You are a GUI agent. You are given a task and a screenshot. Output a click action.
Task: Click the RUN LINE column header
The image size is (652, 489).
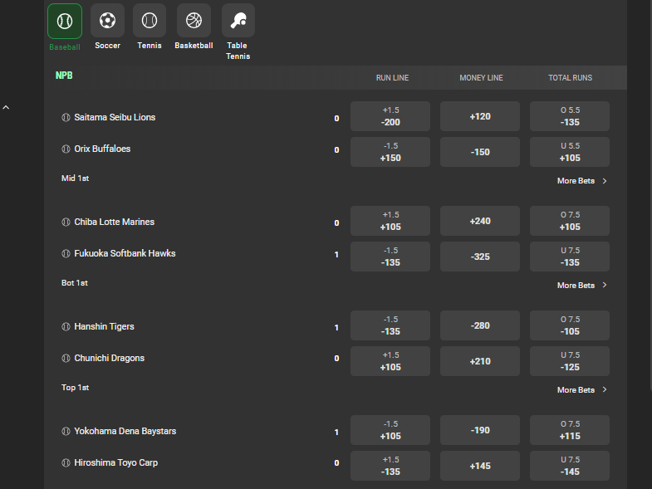click(393, 78)
